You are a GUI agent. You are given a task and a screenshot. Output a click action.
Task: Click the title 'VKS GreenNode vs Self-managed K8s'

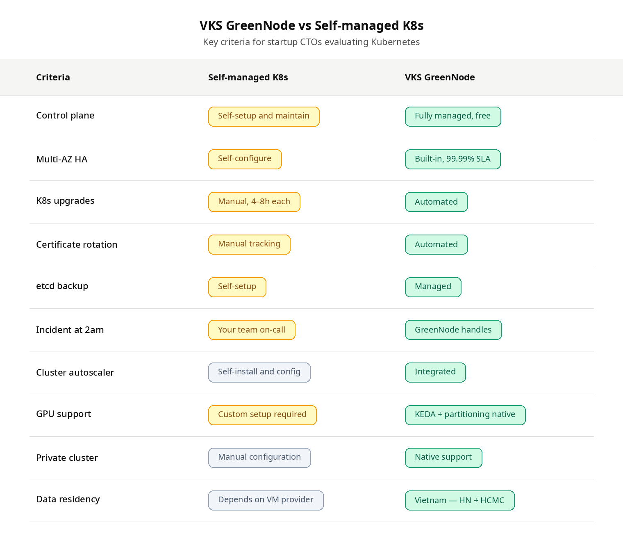coord(311,25)
